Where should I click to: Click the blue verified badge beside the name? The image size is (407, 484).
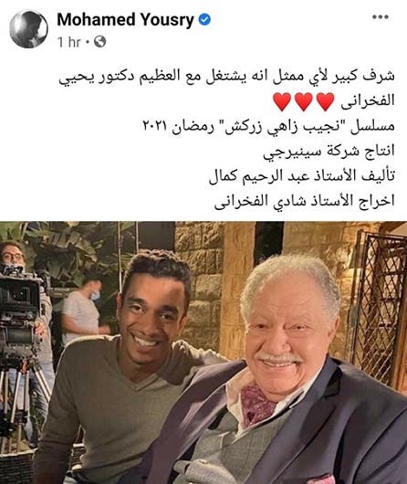(204, 20)
